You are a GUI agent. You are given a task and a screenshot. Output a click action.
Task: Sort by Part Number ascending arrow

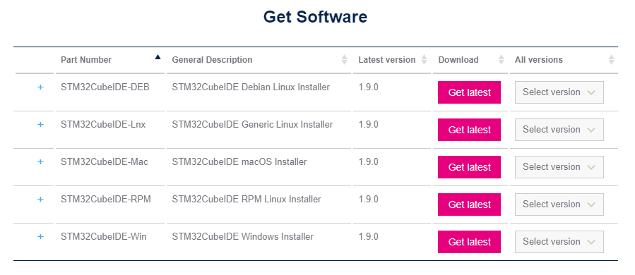[x=158, y=57]
